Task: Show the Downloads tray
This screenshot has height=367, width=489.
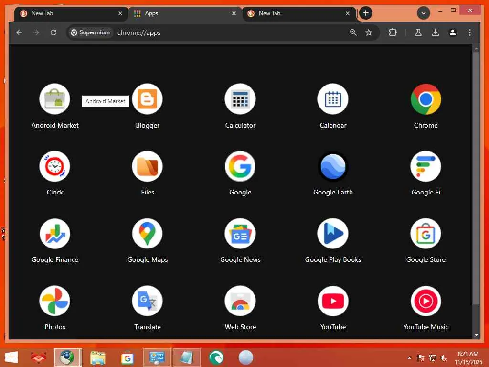Action: coord(436,32)
